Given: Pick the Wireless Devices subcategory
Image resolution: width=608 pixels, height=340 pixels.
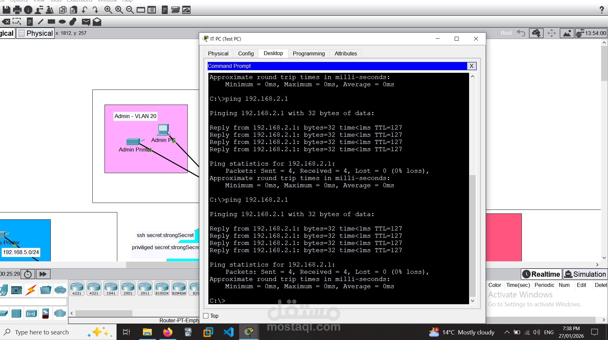Looking at the screenshot, I should pos(31,313).
